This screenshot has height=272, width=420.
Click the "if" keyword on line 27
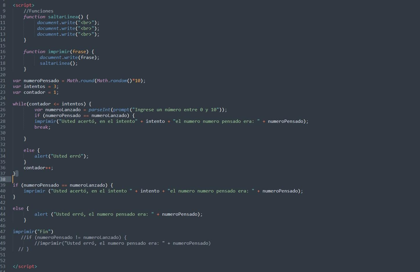(x=37, y=116)
